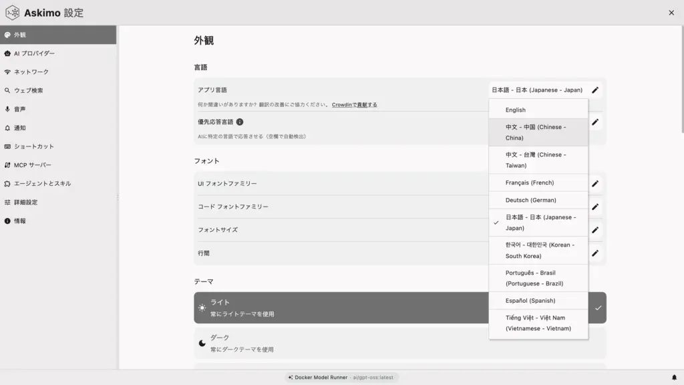The image size is (684, 385).
Task: Select Português - Brasil language option
Action: click(538, 278)
